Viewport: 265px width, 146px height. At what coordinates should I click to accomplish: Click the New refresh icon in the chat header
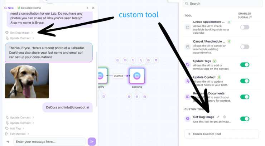[x=5, y=8]
